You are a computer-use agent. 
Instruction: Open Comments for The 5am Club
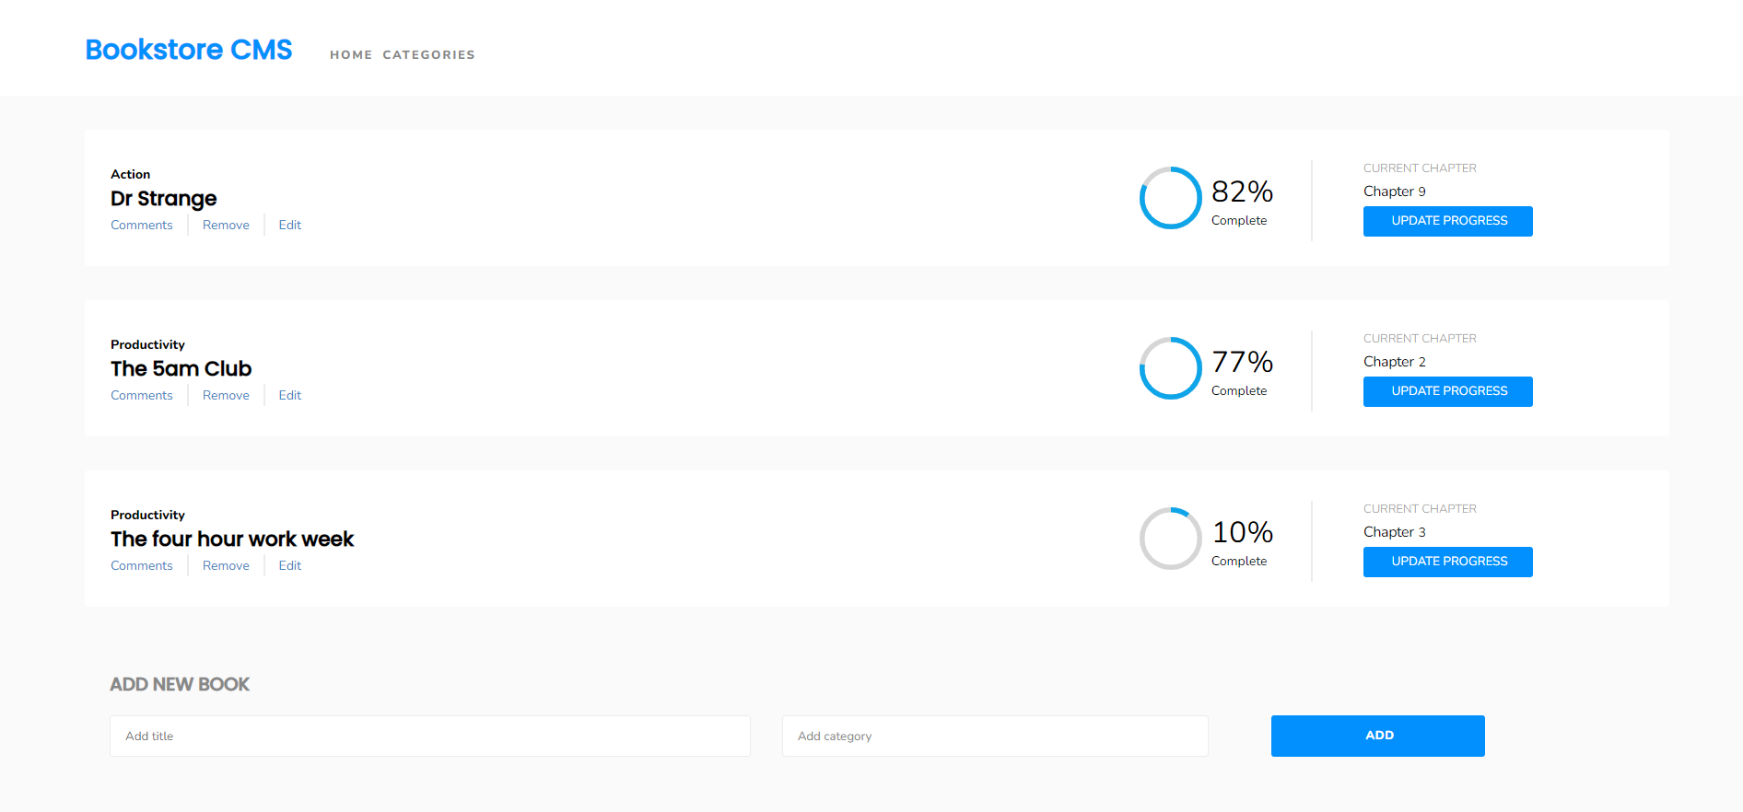[x=142, y=396]
